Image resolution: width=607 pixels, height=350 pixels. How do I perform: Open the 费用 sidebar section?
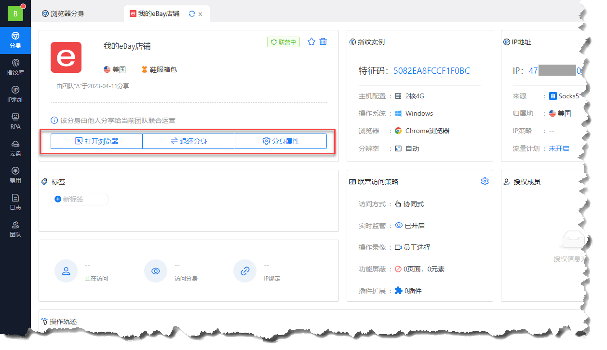click(x=15, y=175)
